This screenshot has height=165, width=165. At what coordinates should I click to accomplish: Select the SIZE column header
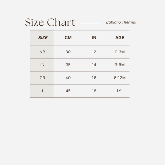(43, 38)
